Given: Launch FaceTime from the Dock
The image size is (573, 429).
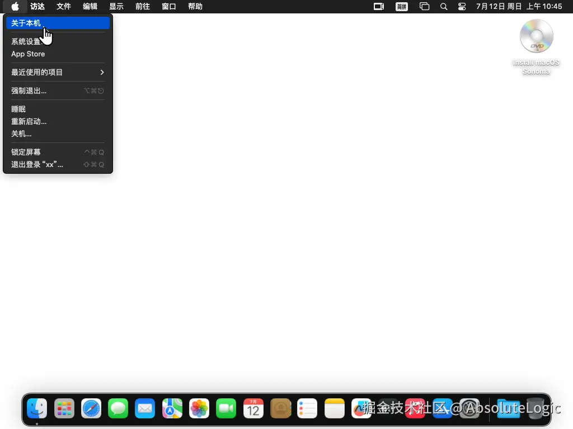Looking at the screenshot, I should point(226,408).
